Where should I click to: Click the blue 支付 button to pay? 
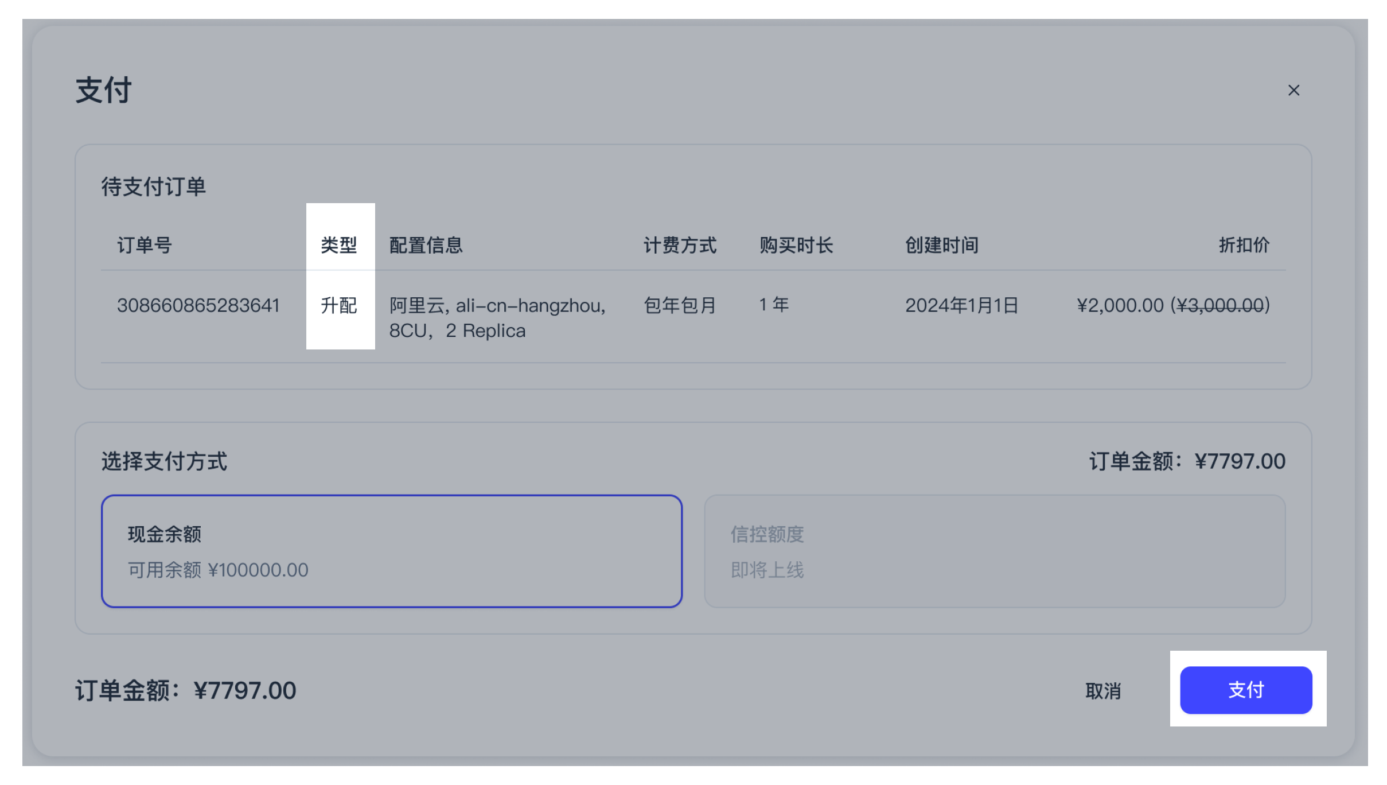tap(1246, 690)
